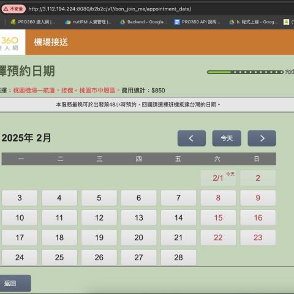Click the 返回 back button

15,283
